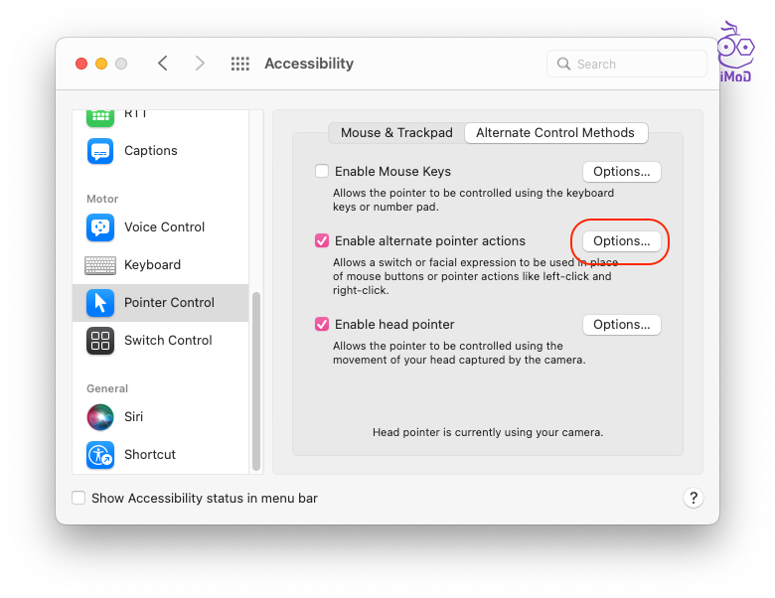Open Options for head pointer
This screenshot has width=775, height=598.
pyautogui.click(x=621, y=325)
